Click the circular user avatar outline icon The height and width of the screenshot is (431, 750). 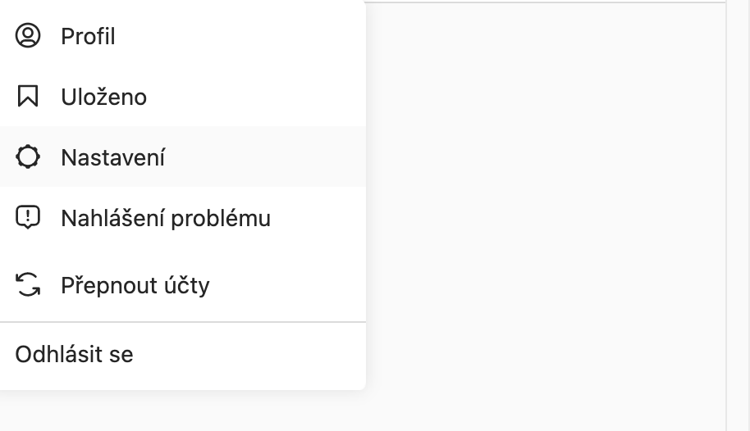(28, 36)
